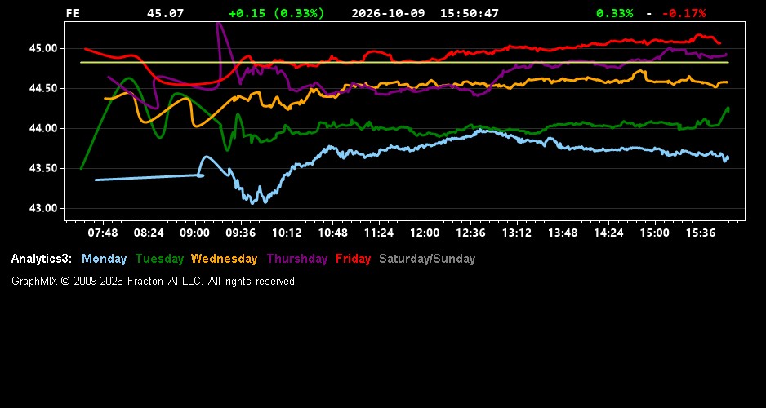Screen dimensions: 766x408
Task: Click the 09:00 time axis label
Action: [194, 233]
